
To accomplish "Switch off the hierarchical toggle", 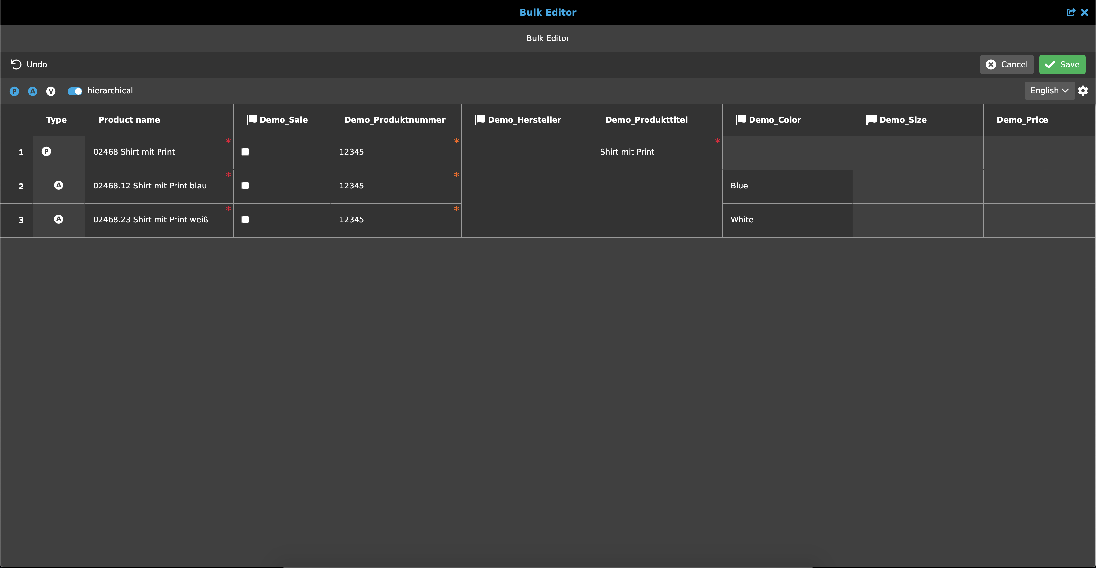I will pyautogui.click(x=75, y=91).
